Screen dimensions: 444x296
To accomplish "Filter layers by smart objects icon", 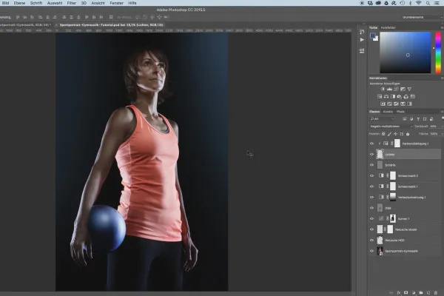I will [x=431, y=119].
